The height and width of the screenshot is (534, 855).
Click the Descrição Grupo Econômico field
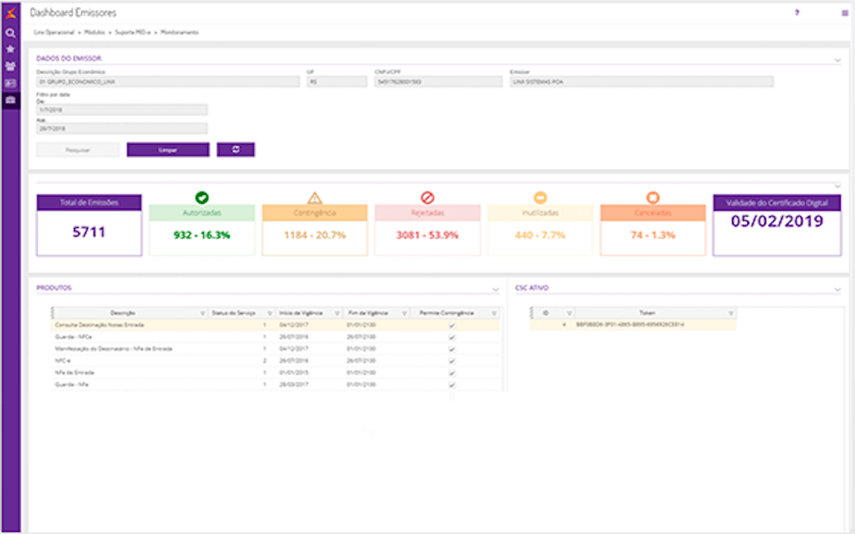(168, 82)
